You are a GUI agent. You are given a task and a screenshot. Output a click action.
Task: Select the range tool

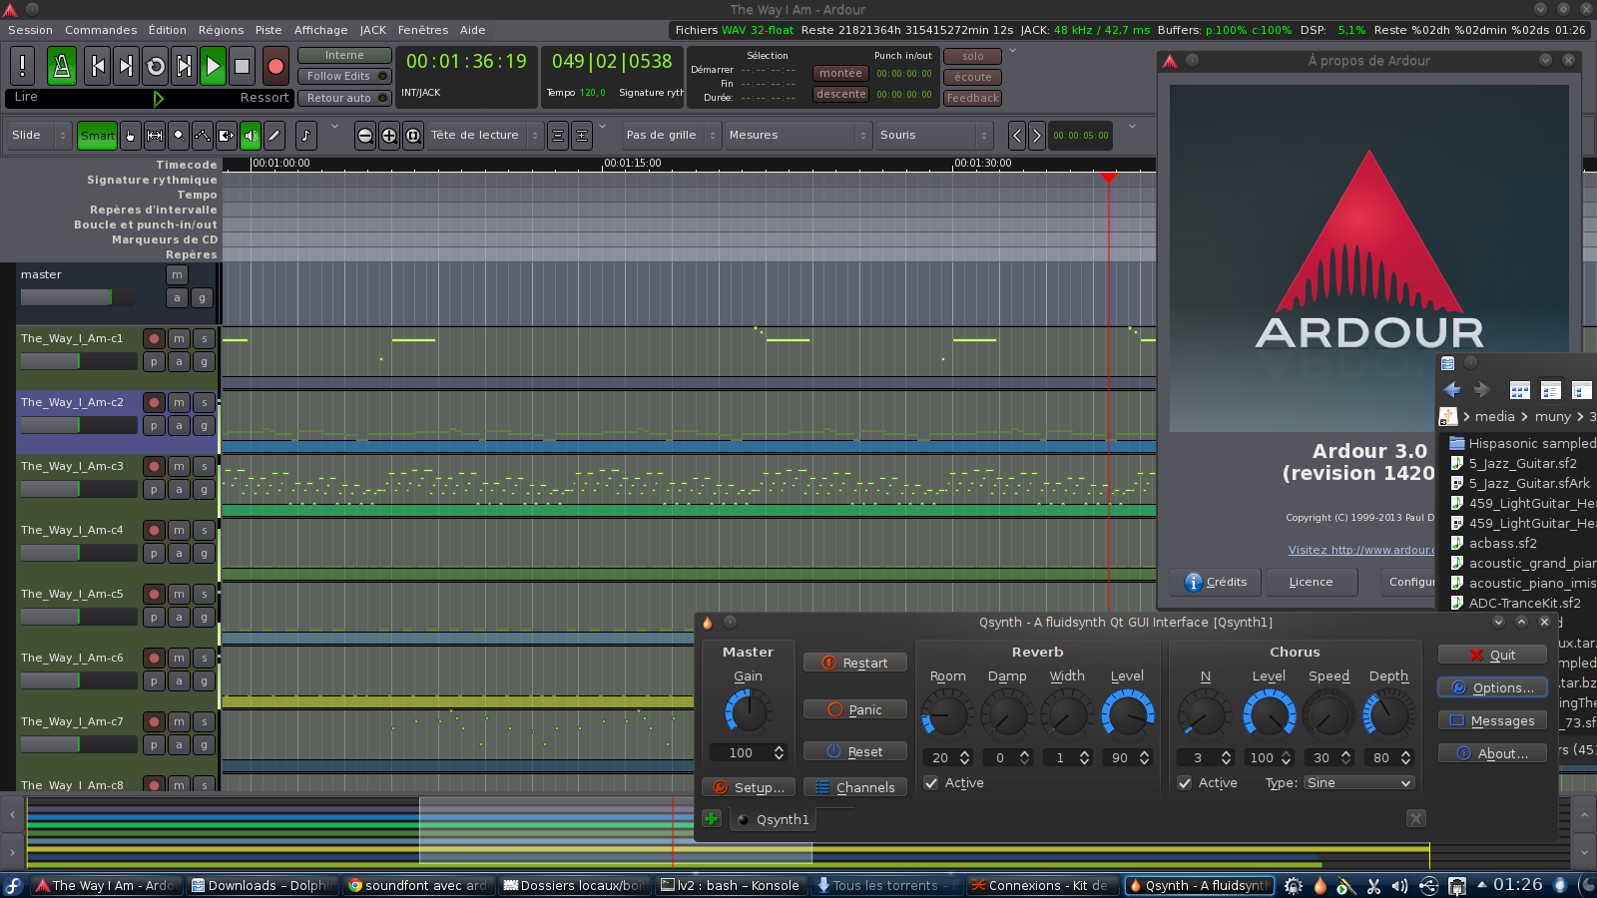[155, 136]
